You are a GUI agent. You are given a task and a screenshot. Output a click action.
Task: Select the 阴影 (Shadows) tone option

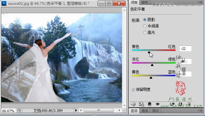145,20
